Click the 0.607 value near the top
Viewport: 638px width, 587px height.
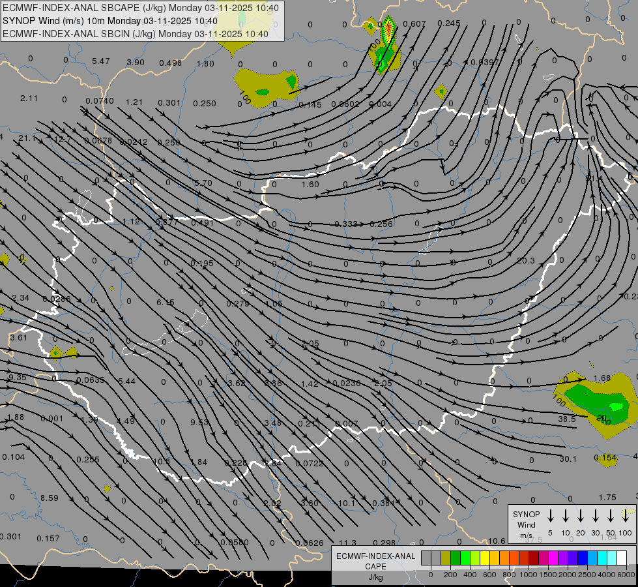click(x=414, y=24)
